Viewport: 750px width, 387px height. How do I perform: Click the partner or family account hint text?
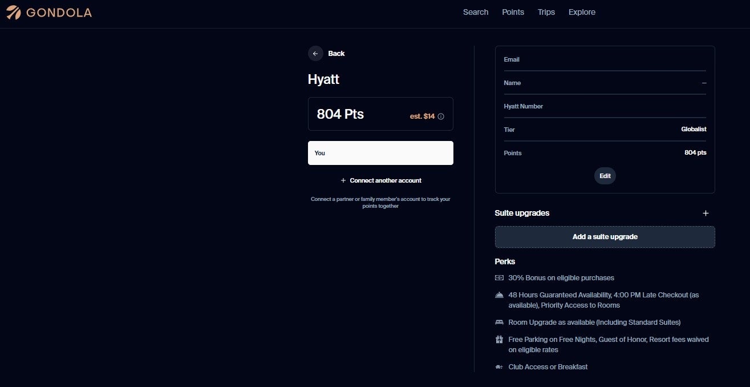pos(380,203)
